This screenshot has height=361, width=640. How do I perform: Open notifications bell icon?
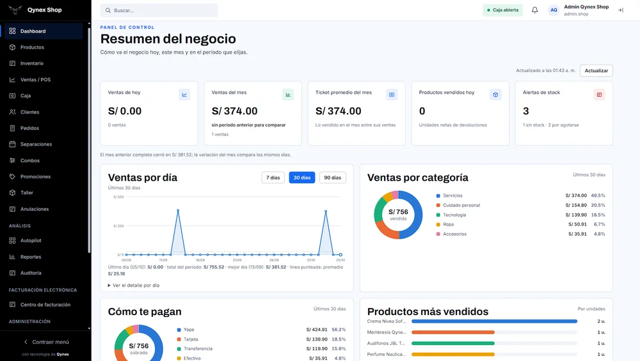pyautogui.click(x=534, y=10)
